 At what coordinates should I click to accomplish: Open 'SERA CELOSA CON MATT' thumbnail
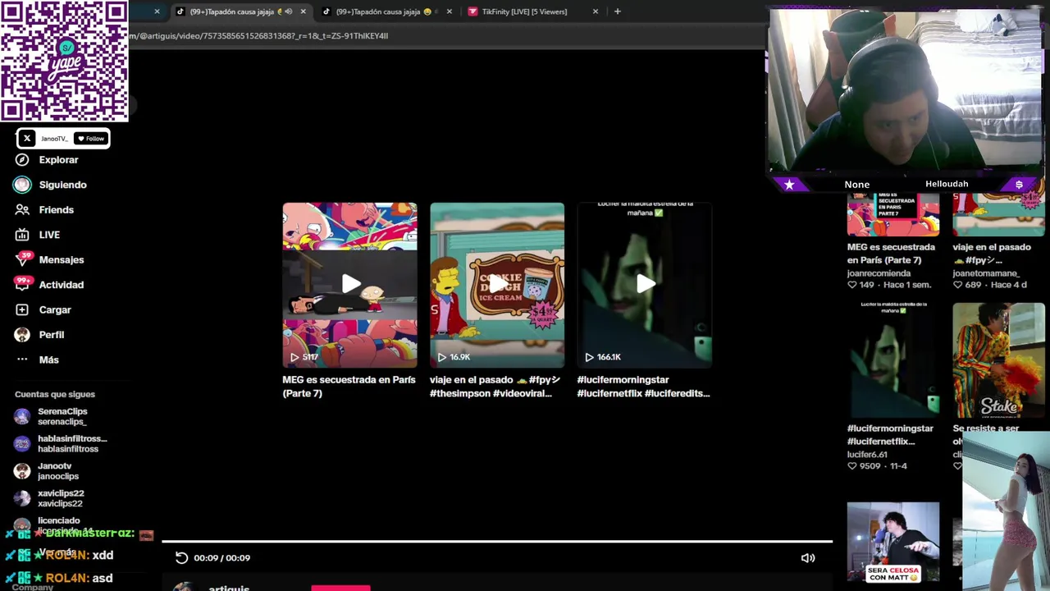pos(893,543)
